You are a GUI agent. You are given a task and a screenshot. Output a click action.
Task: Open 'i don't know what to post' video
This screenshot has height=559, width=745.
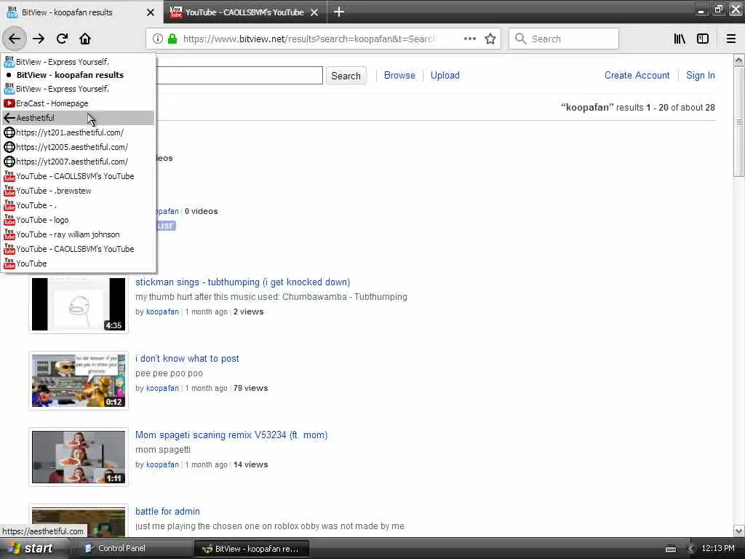pos(187,358)
